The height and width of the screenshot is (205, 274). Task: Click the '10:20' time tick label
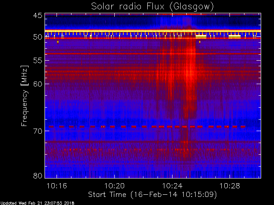click(114, 186)
